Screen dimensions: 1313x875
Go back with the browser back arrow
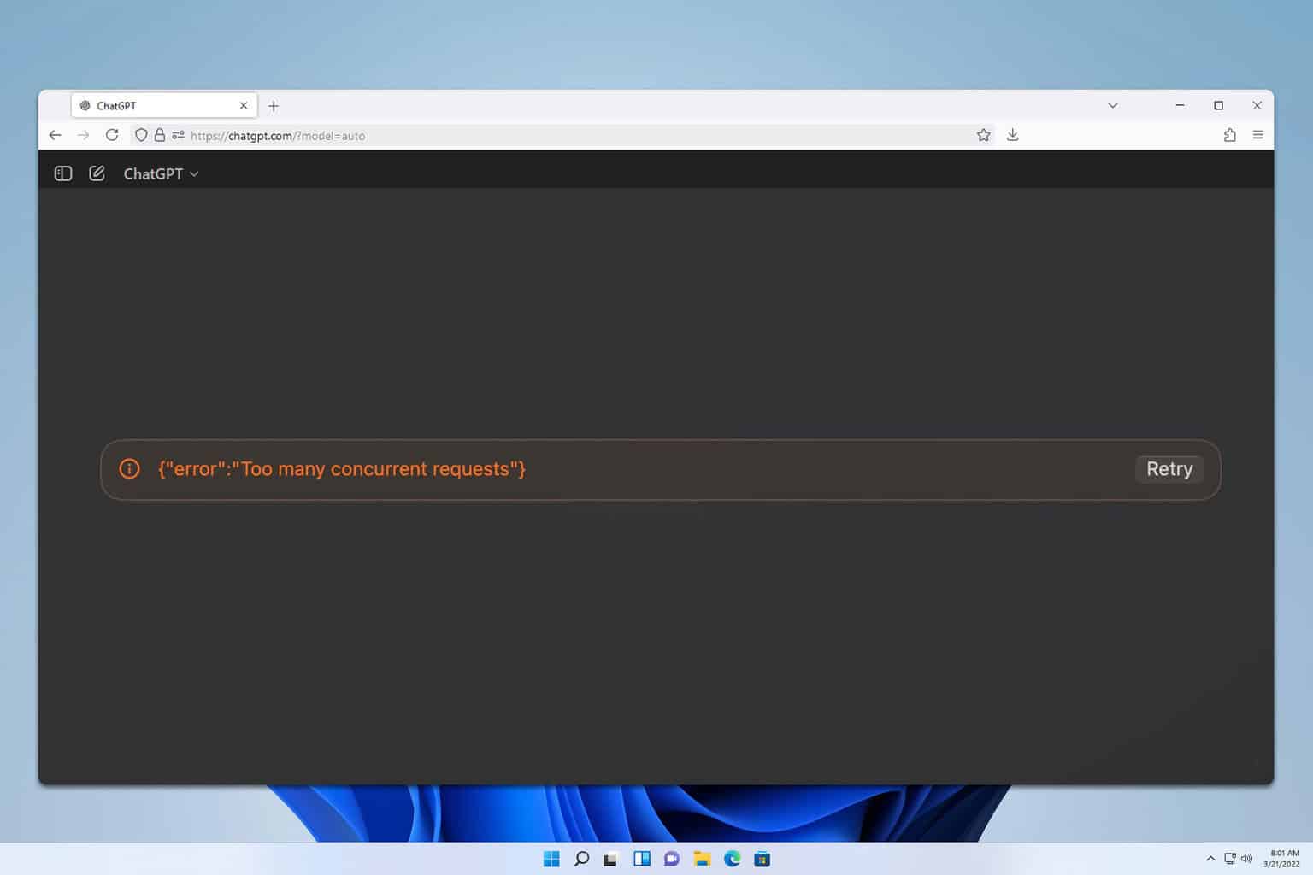pyautogui.click(x=56, y=135)
